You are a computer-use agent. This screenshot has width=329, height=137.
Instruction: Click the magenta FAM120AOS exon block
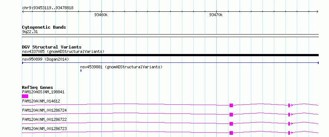(25, 96)
